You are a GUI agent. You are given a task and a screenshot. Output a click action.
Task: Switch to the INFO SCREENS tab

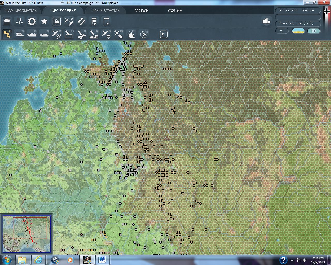pyautogui.click(x=63, y=11)
